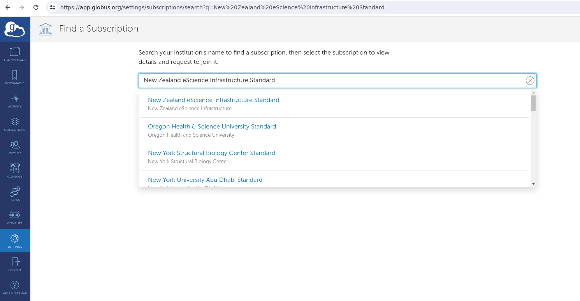Open the Globus cloud logo home
This screenshot has height=301, width=580.
[x=15, y=29]
